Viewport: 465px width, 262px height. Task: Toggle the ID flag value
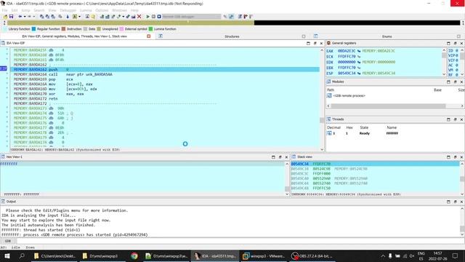click(x=457, y=51)
